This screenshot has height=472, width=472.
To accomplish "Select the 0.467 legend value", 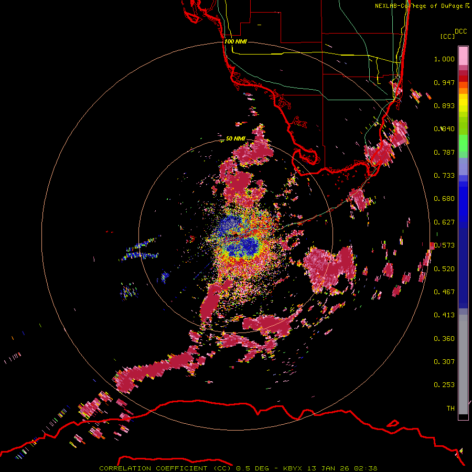I will click(444, 292).
